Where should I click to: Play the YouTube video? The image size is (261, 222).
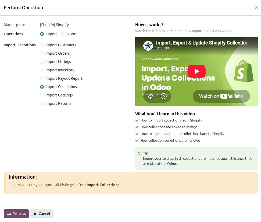(196, 71)
